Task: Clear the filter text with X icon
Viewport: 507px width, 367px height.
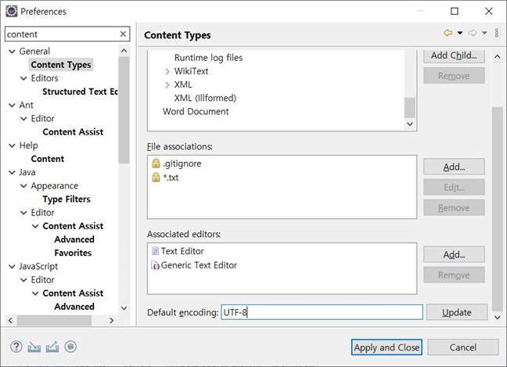Action: point(123,34)
